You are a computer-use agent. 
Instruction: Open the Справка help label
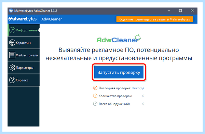click(x=22, y=80)
